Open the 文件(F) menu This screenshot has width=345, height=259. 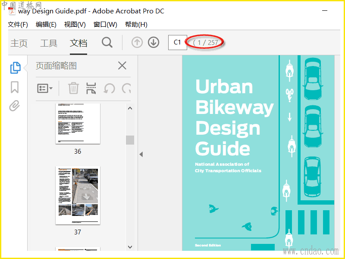pyautogui.click(x=18, y=25)
